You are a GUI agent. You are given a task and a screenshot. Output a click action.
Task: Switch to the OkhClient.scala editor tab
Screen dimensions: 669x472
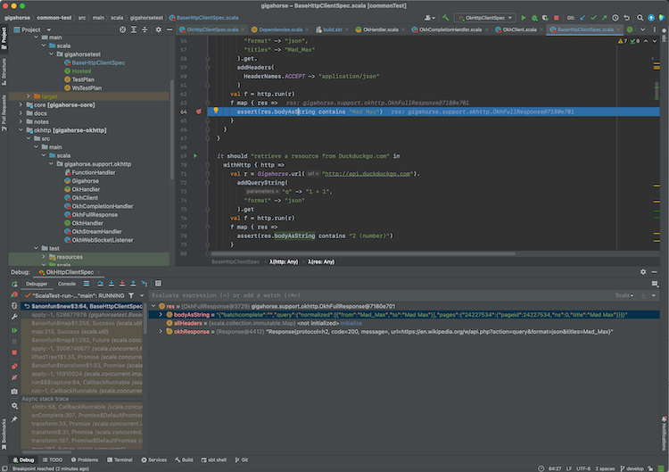click(517, 29)
